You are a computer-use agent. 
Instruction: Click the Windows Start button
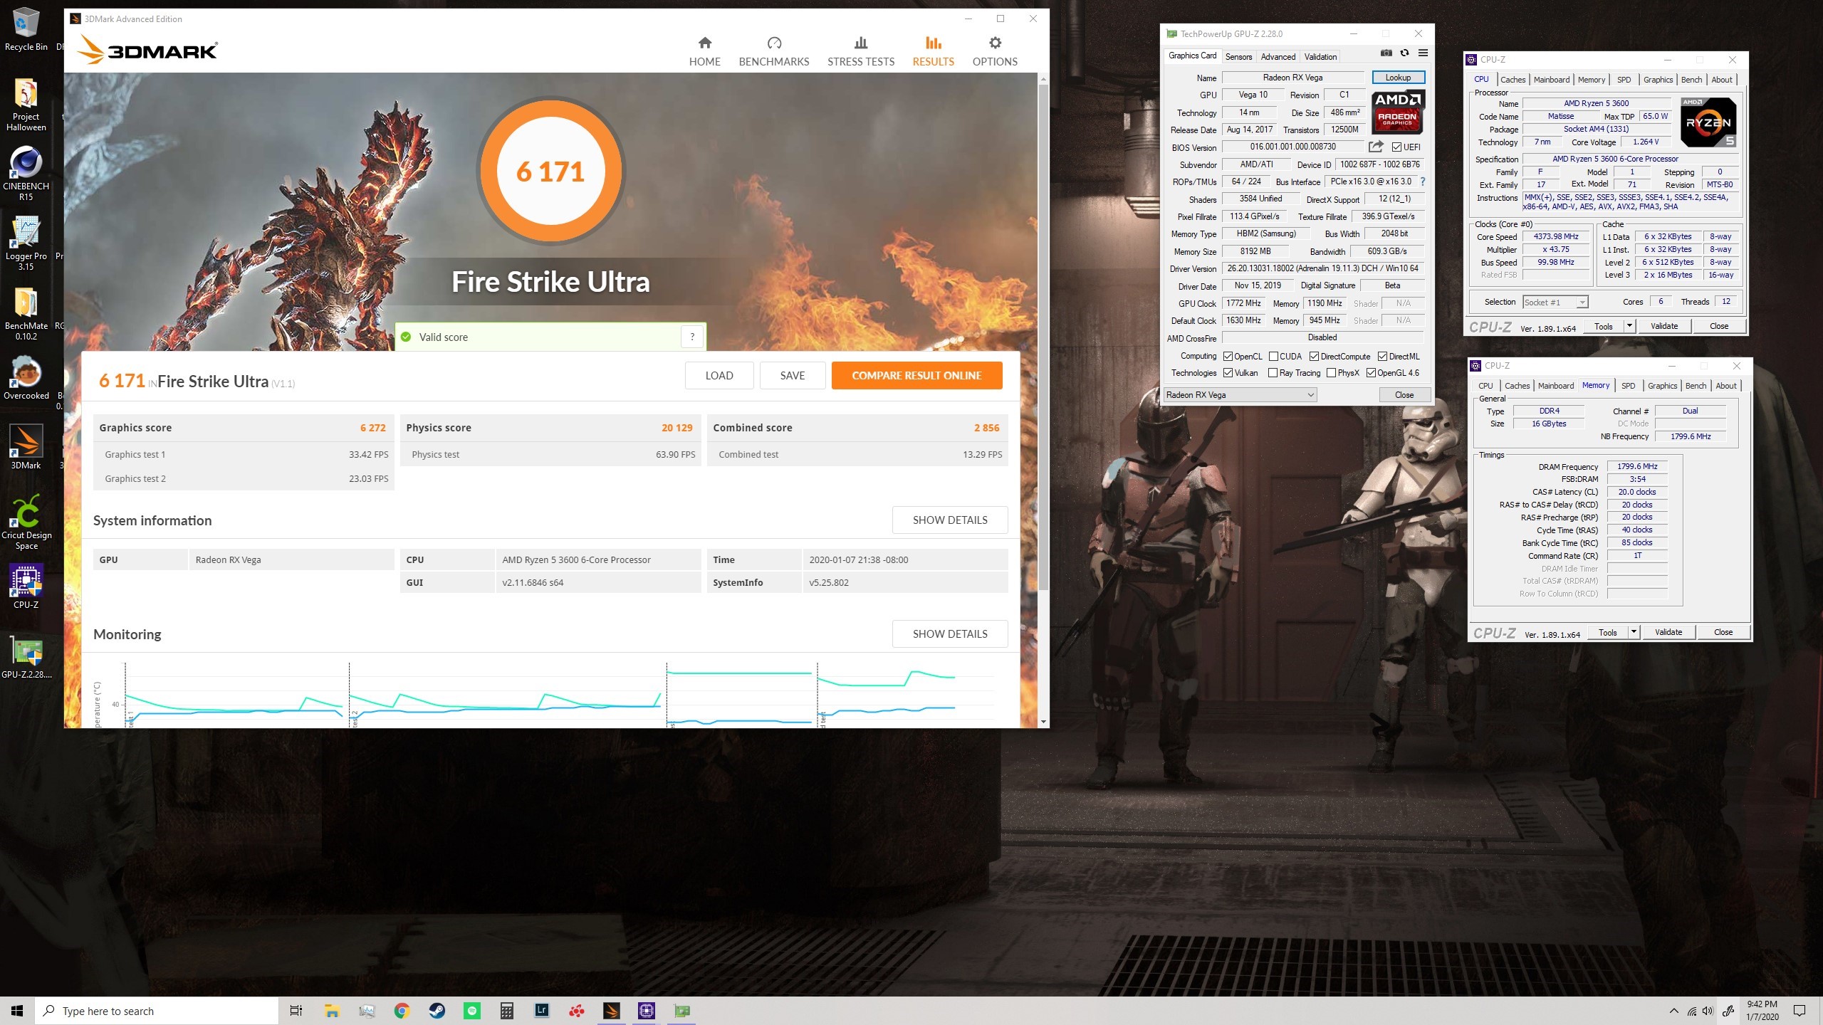coord(17,1010)
